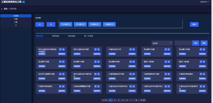Click the 首页 breadcrumb link
The image size is (213, 103).
click(x=6, y=9)
